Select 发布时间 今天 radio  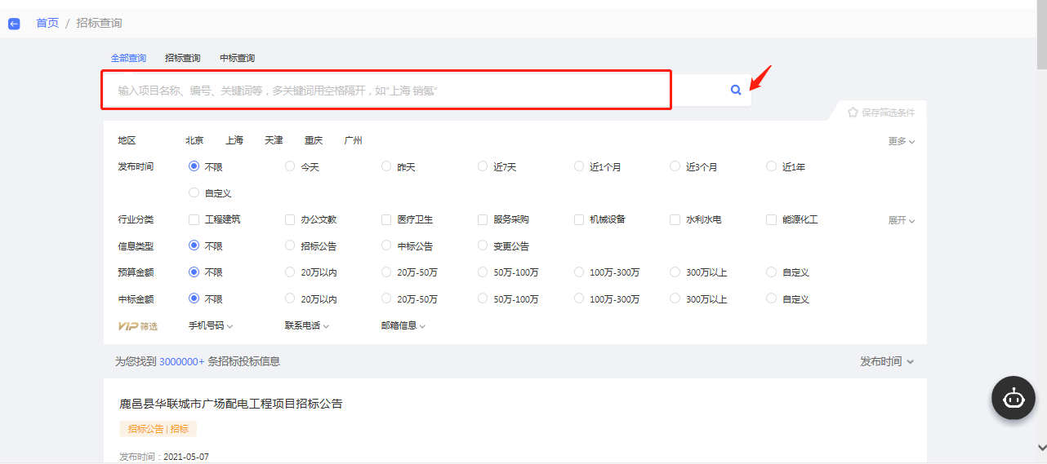(x=290, y=166)
